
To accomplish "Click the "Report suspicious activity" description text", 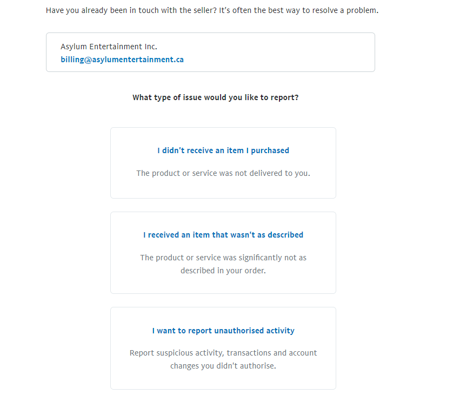I will [223, 359].
